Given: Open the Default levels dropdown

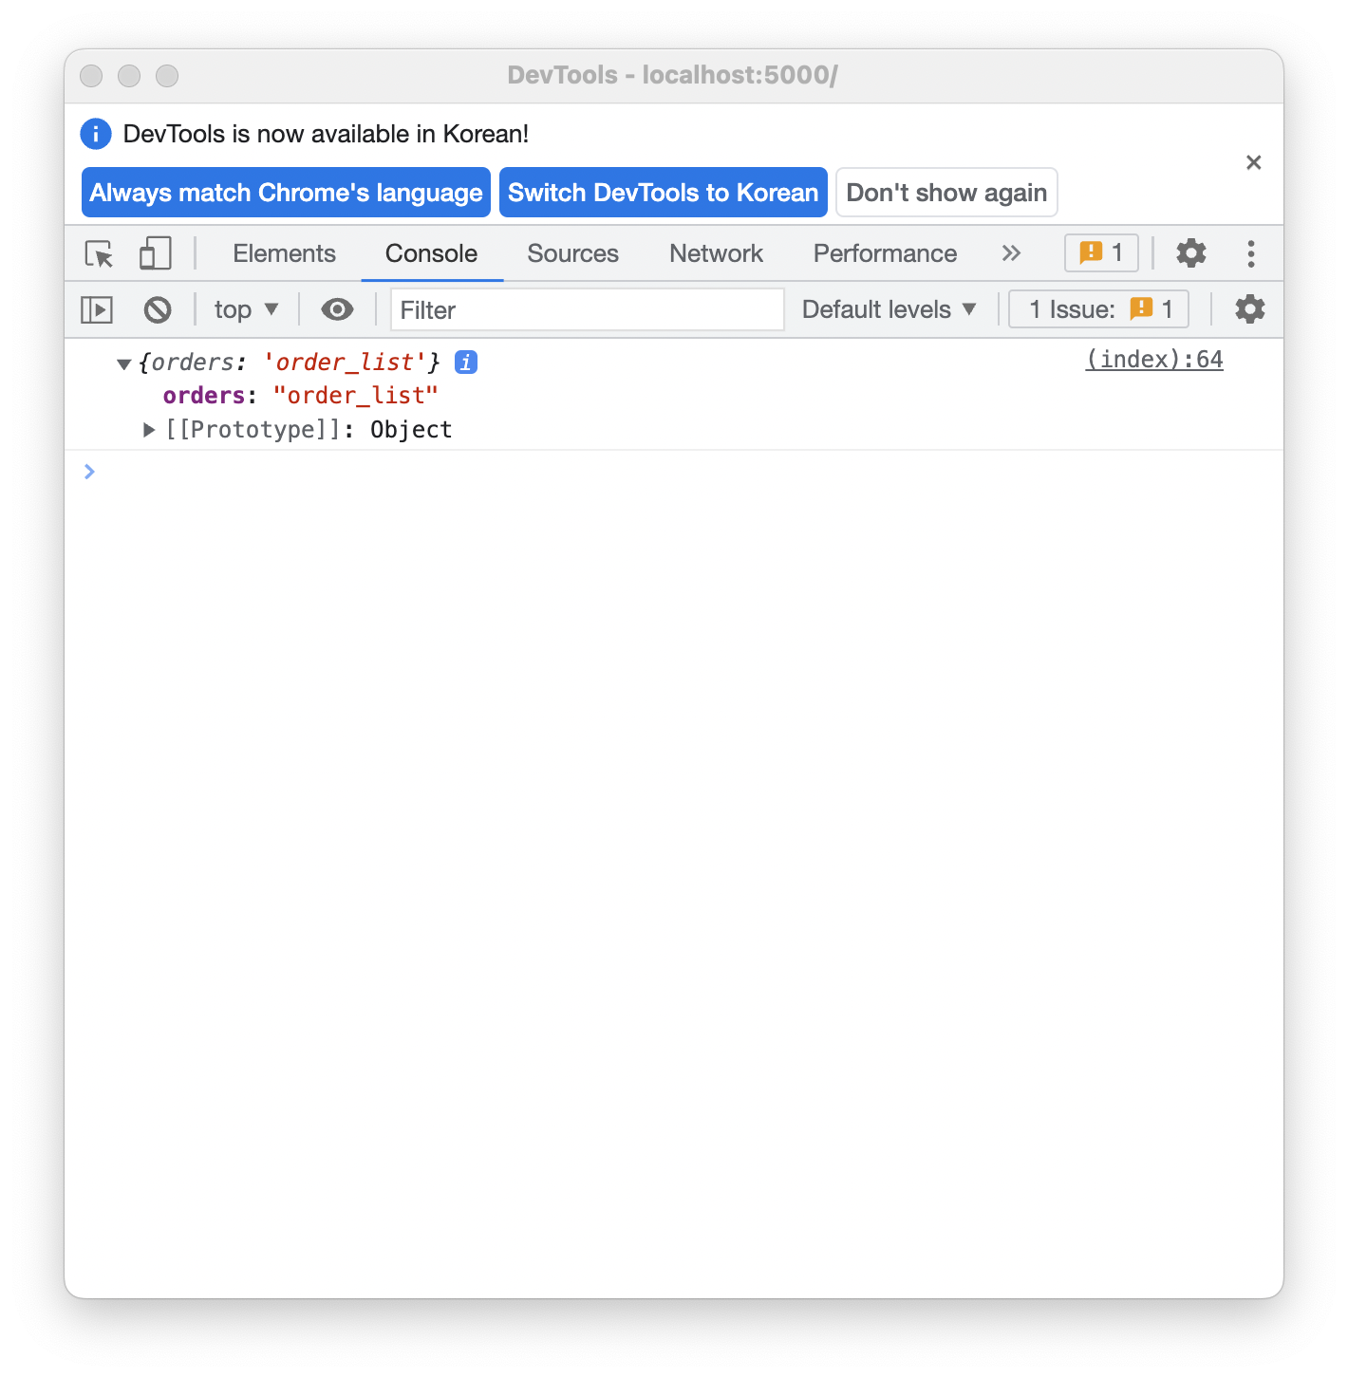Looking at the screenshot, I should point(889,309).
